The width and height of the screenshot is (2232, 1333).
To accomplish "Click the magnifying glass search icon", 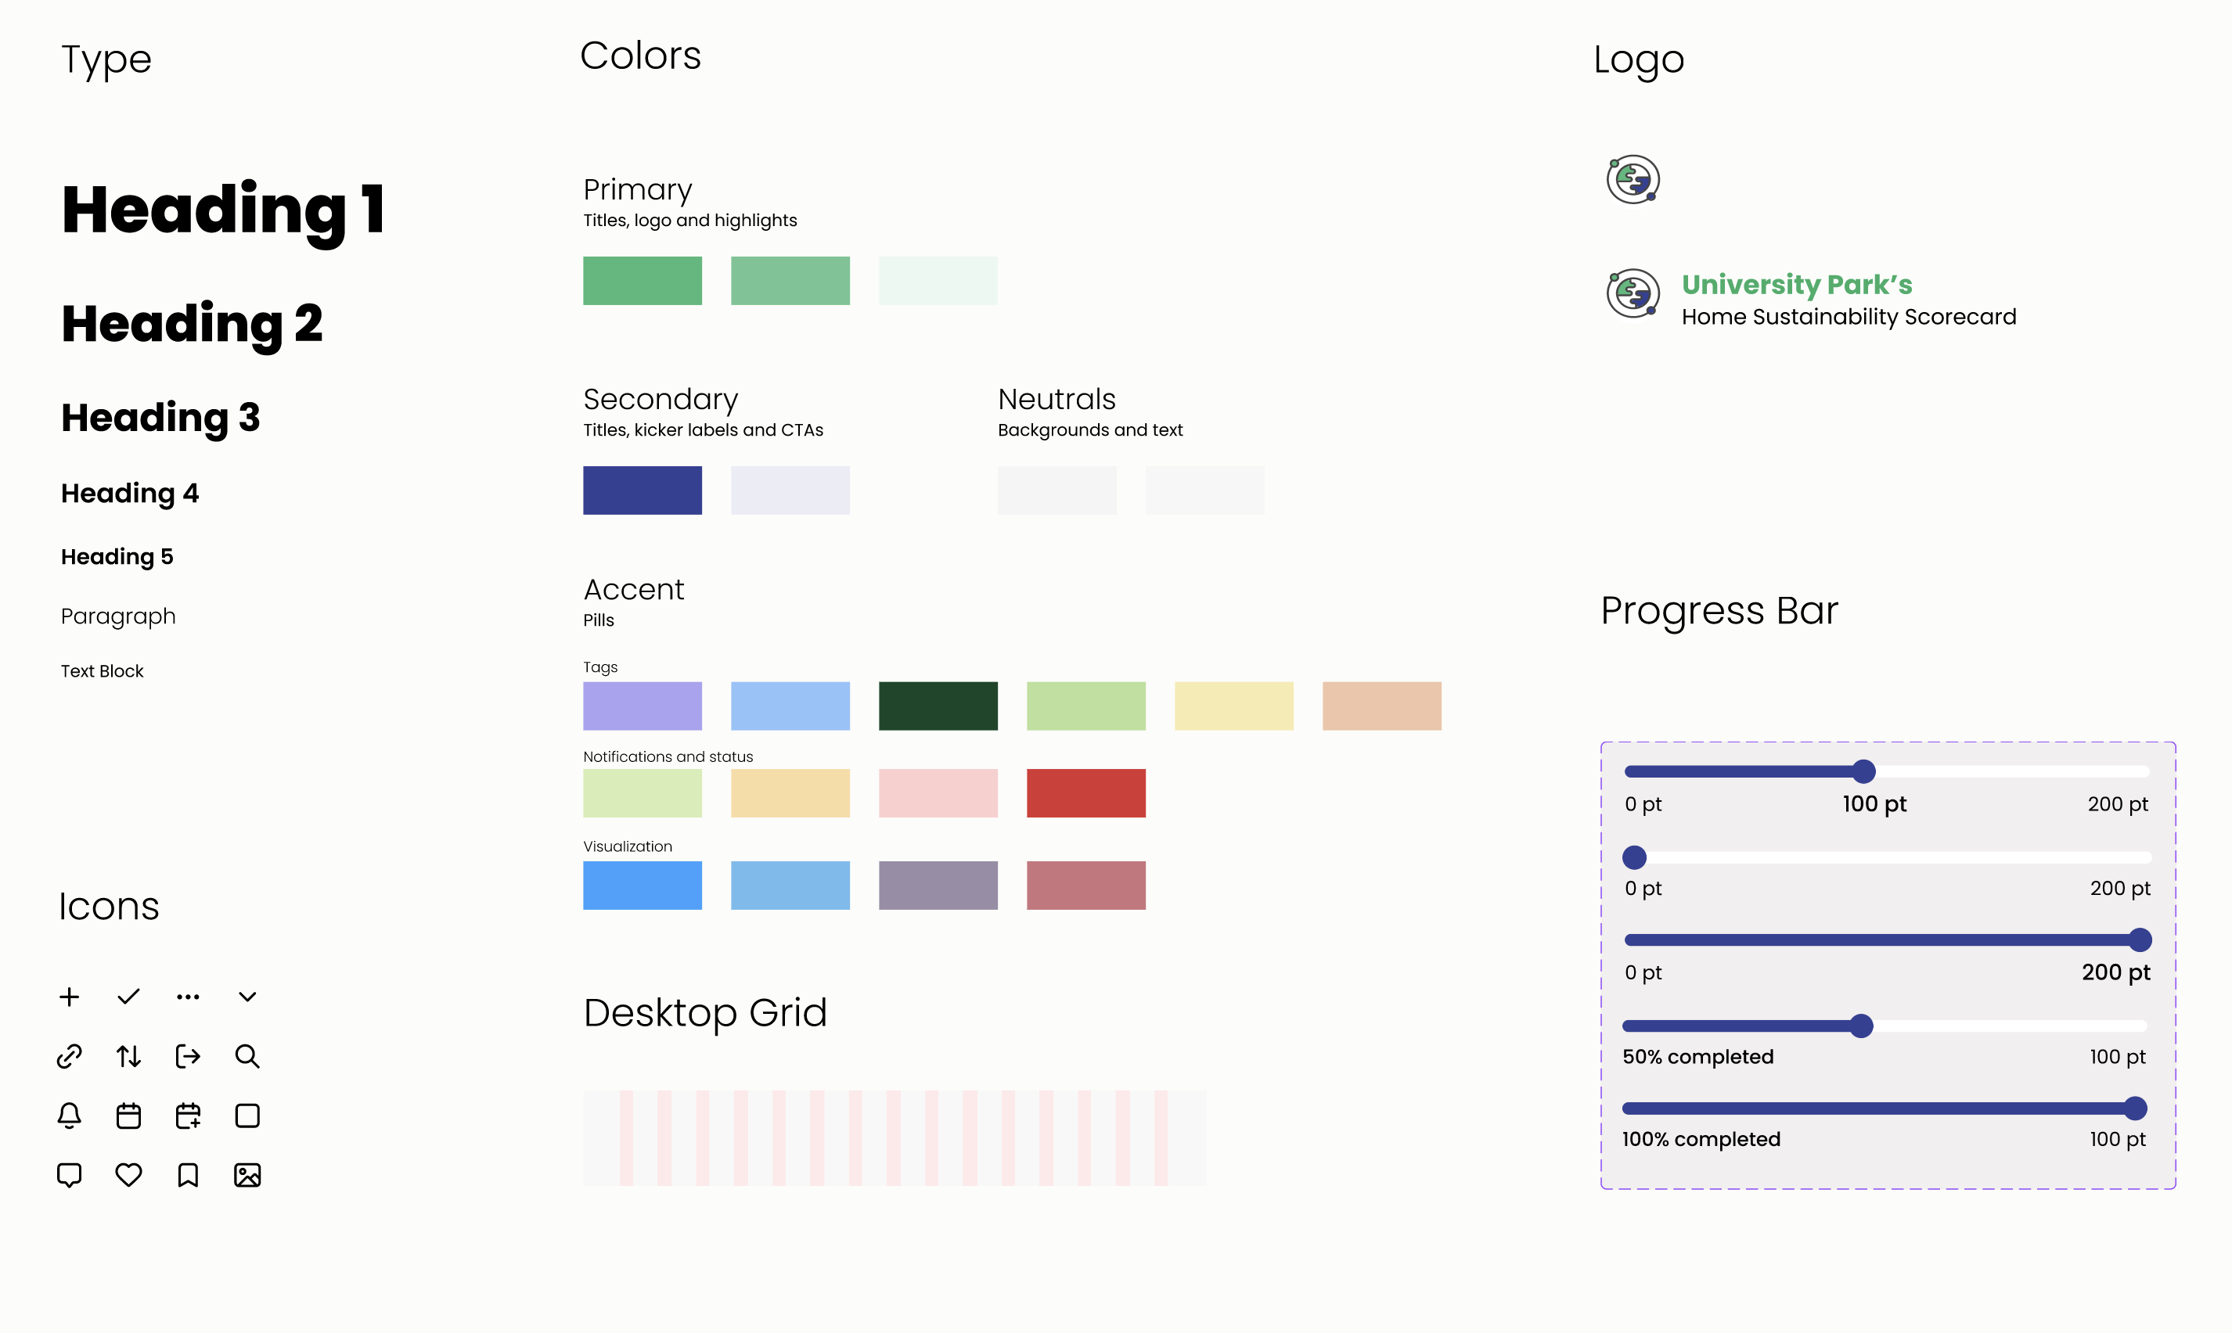I will click(247, 1056).
